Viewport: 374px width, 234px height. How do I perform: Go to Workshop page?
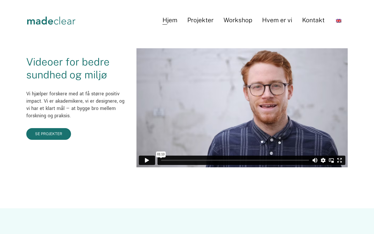coord(238,20)
